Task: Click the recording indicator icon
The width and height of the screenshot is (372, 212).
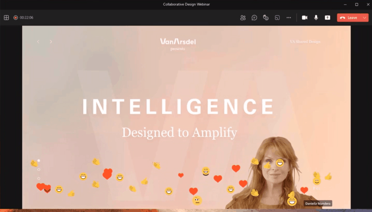Action: pos(16,17)
